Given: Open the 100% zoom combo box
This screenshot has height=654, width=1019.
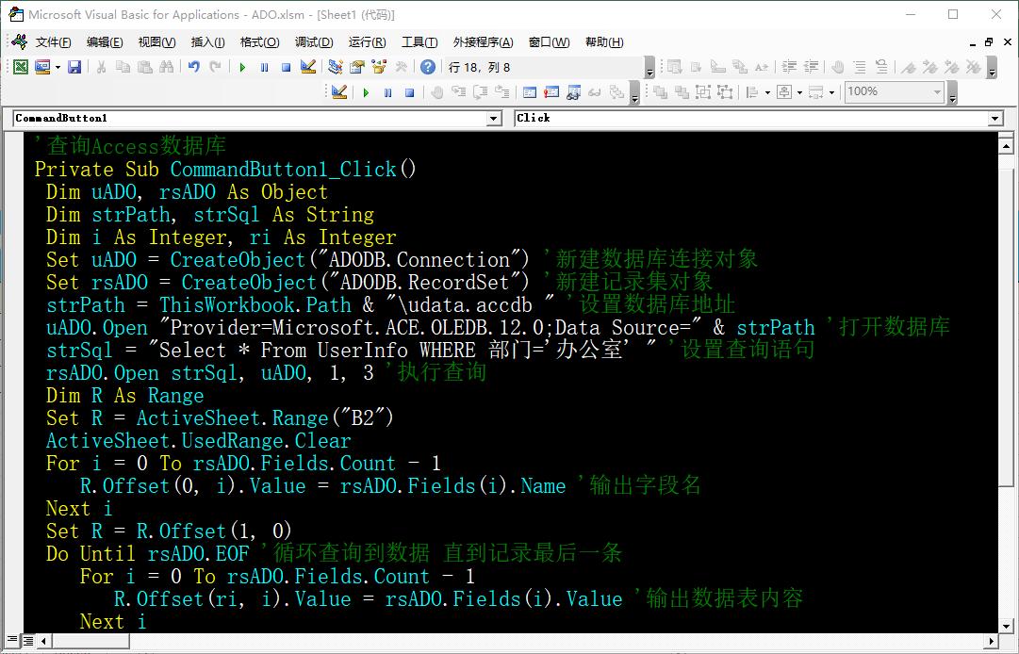Looking at the screenshot, I should click(895, 91).
